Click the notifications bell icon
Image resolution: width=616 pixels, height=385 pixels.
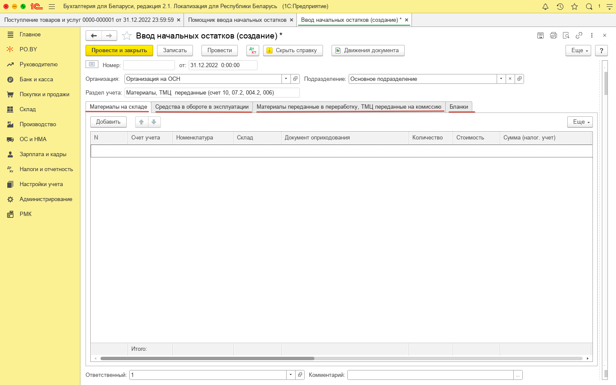(545, 6)
